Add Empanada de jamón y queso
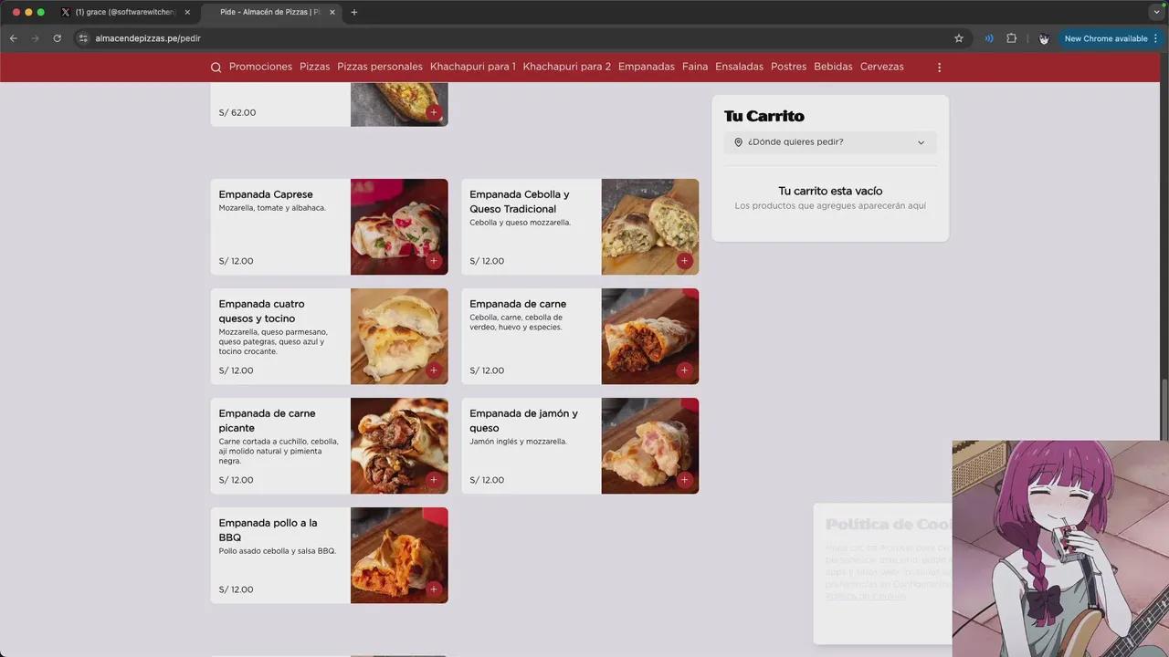 click(684, 480)
